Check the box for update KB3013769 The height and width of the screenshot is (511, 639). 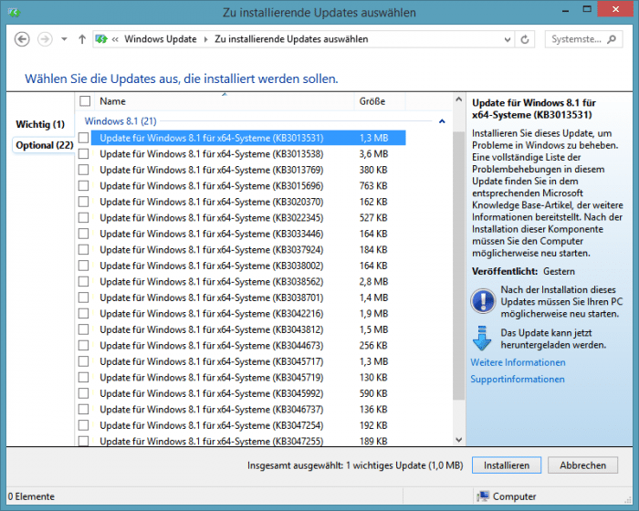pyautogui.click(x=84, y=170)
